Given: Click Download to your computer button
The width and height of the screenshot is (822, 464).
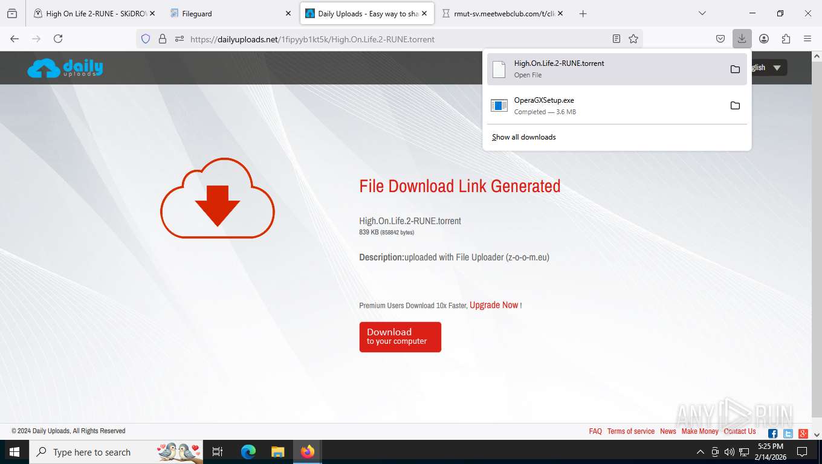Looking at the screenshot, I should click(400, 337).
